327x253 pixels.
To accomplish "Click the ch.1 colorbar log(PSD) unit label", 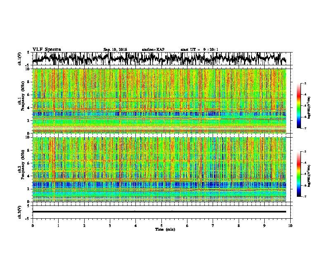I will pos(309,107).
